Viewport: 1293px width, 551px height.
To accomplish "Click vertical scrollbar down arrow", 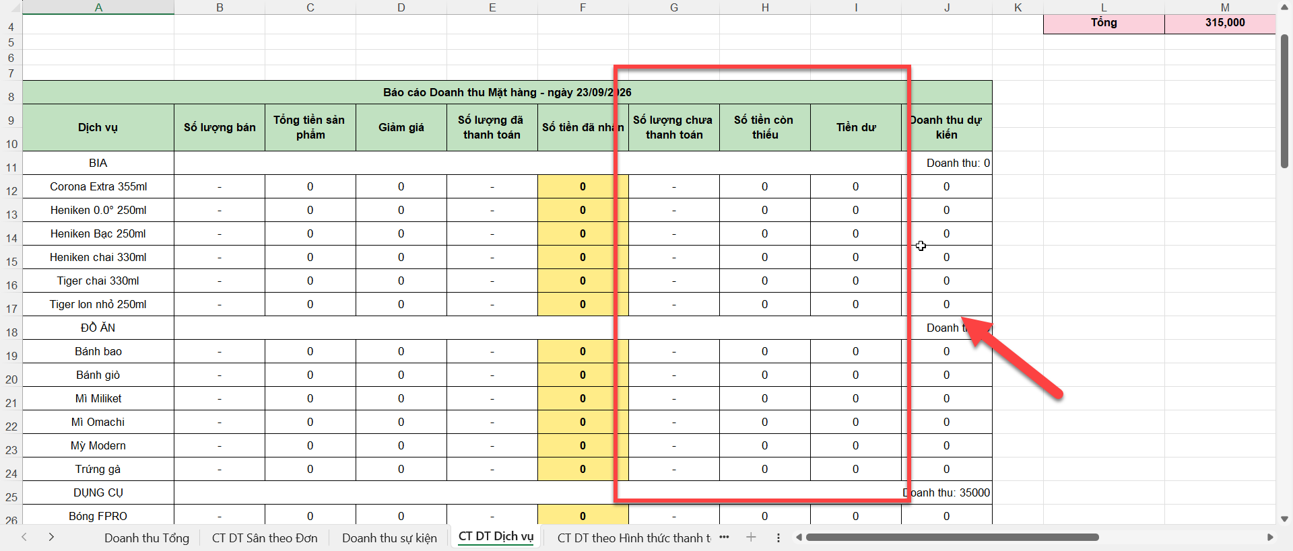I will tap(1284, 519).
